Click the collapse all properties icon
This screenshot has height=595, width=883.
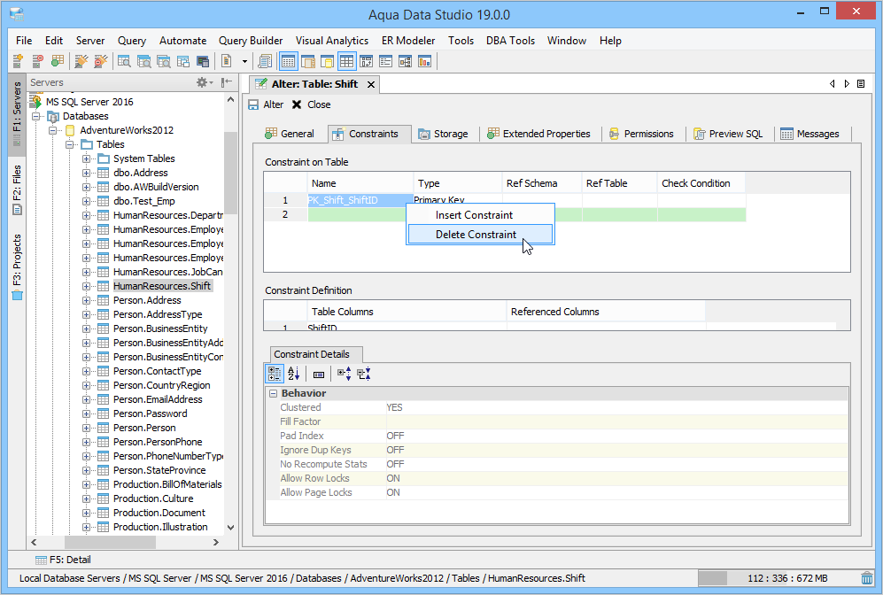click(363, 375)
